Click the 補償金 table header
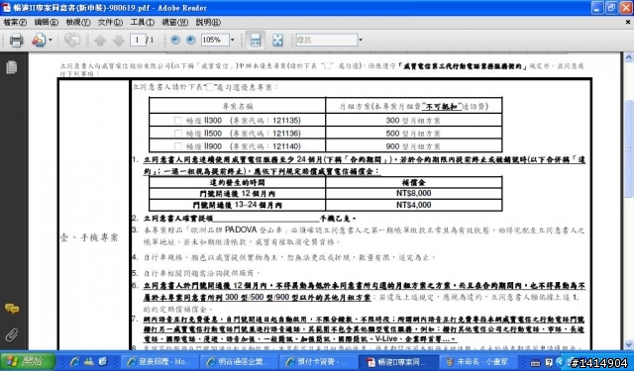The width and height of the screenshot is (634, 371). 414,182
